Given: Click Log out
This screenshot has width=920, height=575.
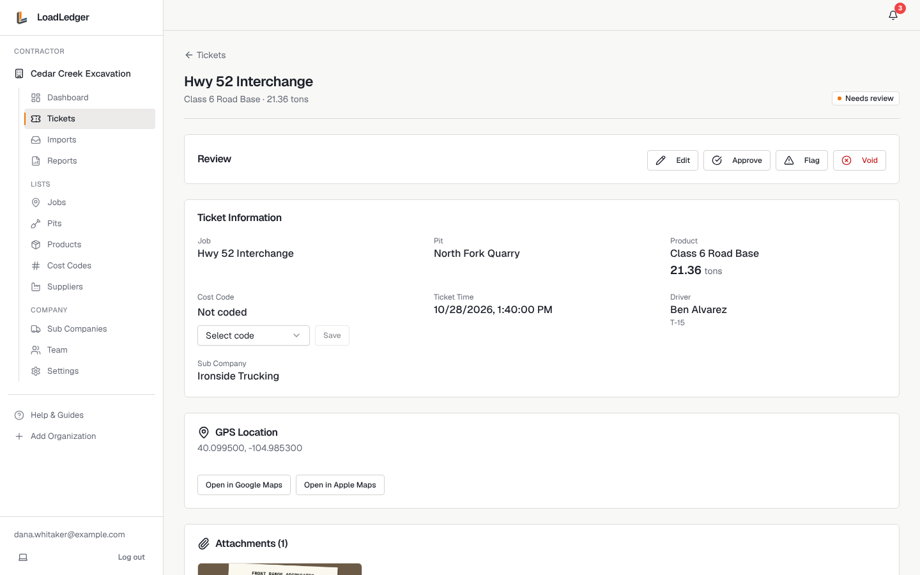Looking at the screenshot, I should [132, 557].
